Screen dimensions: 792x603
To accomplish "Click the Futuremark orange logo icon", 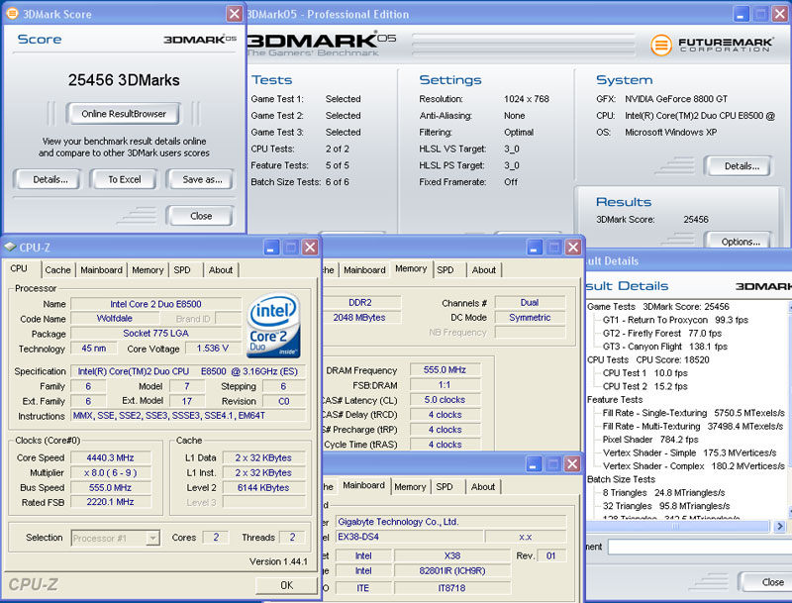I will pos(660,45).
